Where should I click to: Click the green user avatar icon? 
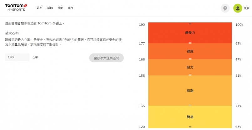(x=238, y=8)
